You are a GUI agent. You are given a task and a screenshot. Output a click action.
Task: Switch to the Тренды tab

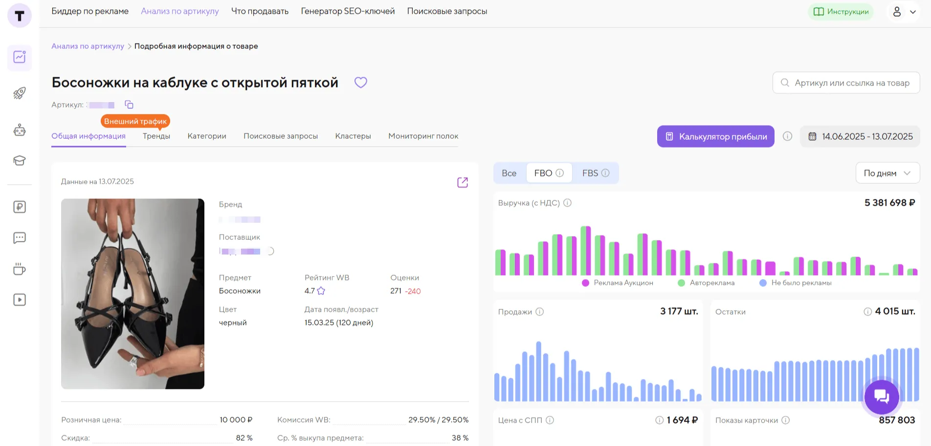pyautogui.click(x=156, y=136)
